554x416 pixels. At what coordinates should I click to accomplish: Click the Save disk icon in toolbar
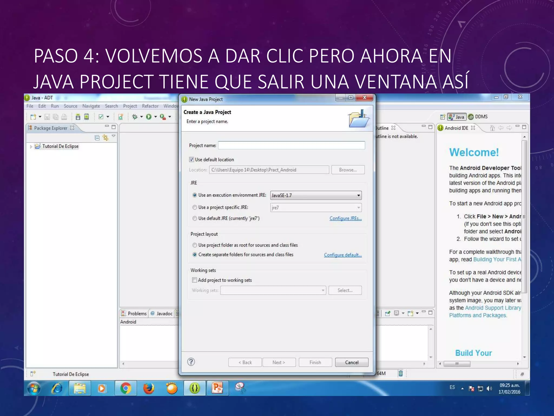pos(47,117)
